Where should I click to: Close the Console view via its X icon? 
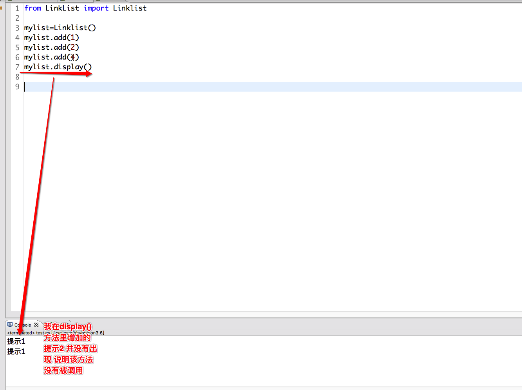(36, 325)
